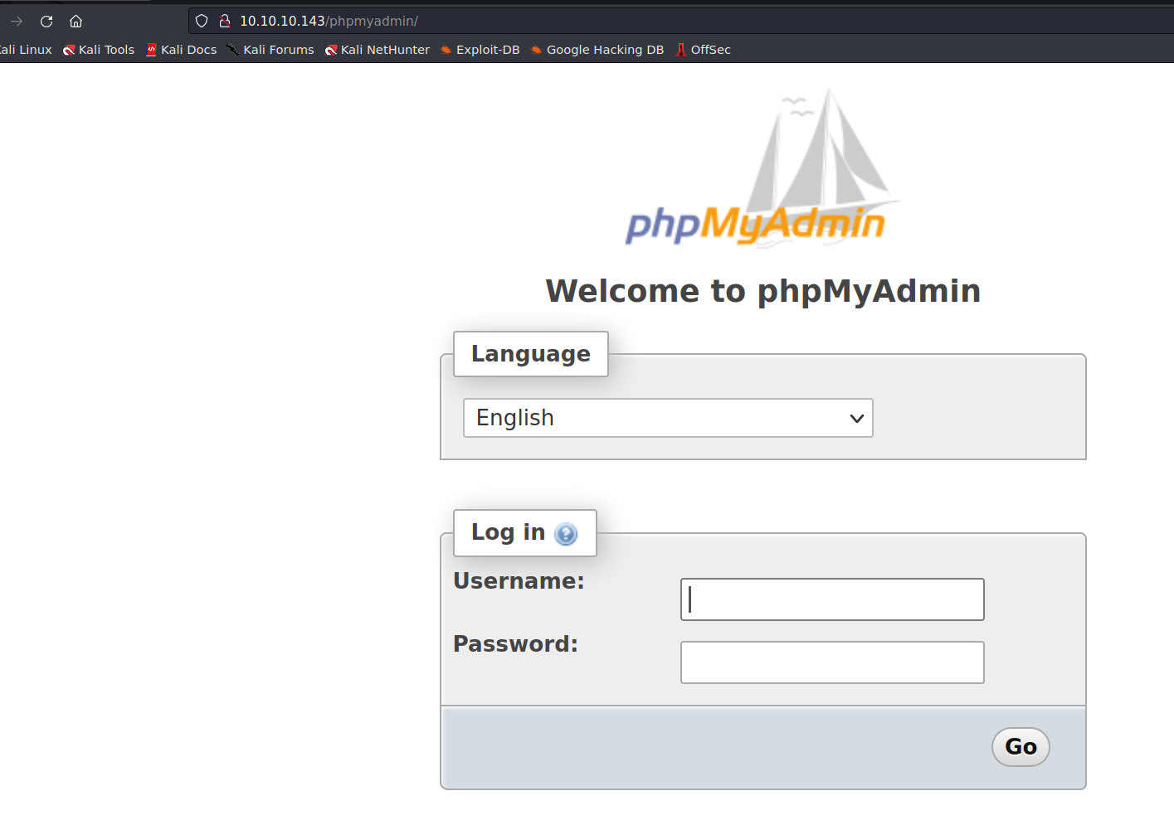The height and width of the screenshot is (820, 1174).
Task: Expand the English language dropdown
Action: 668,418
